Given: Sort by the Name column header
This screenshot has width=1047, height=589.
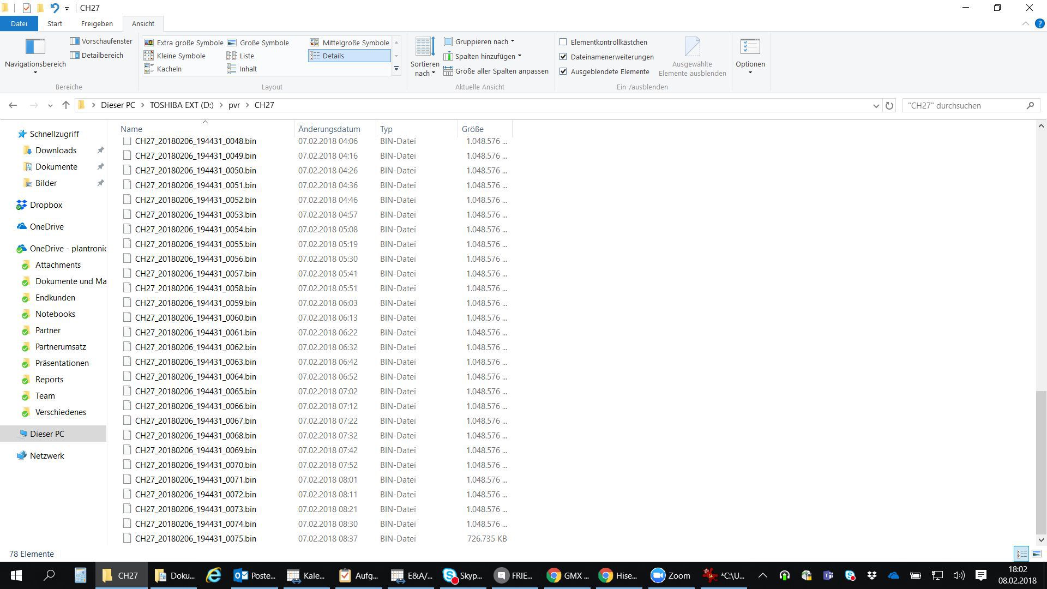Looking at the screenshot, I should (x=206, y=129).
